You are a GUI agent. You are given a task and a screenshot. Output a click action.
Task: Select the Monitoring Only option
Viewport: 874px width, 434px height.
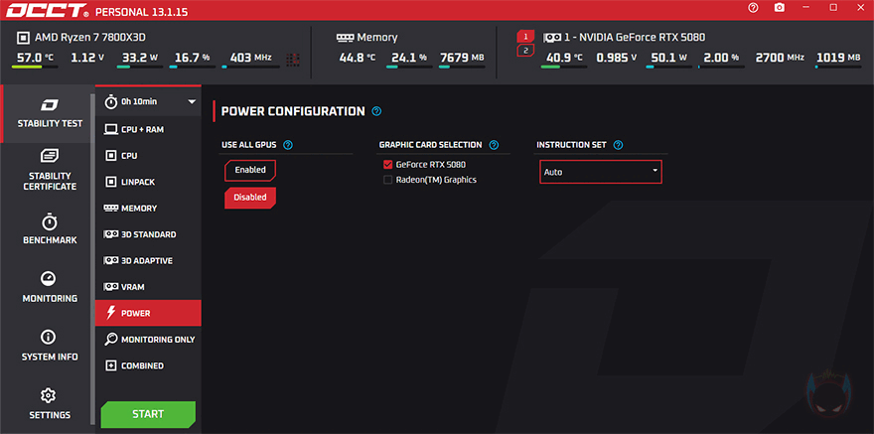[148, 340]
